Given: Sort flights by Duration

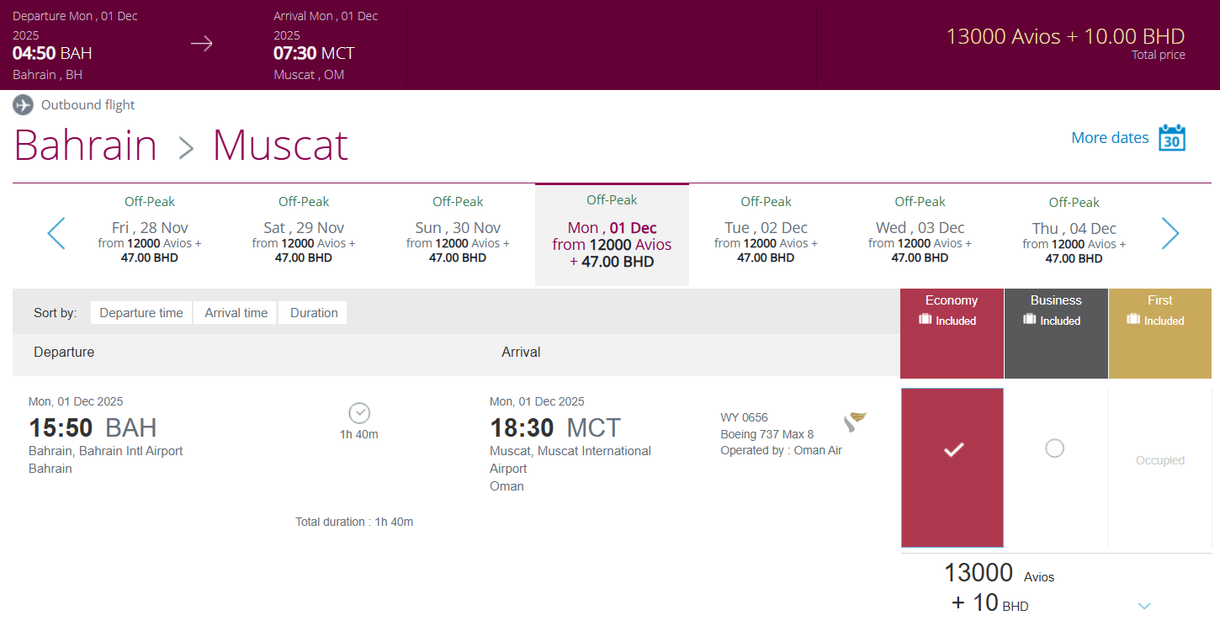Looking at the screenshot, I should click(x=314, y=313).
